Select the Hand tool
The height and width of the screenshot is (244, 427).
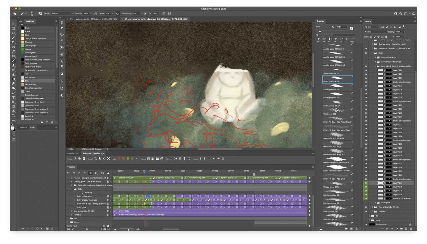pyautogui.click(x=13, y=111)
